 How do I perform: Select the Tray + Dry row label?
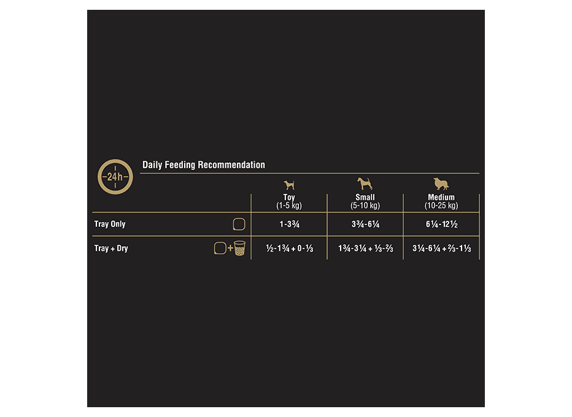[111, 248]
